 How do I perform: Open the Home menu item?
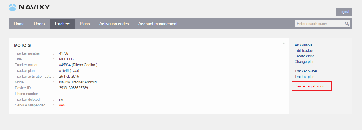(19, 24)
